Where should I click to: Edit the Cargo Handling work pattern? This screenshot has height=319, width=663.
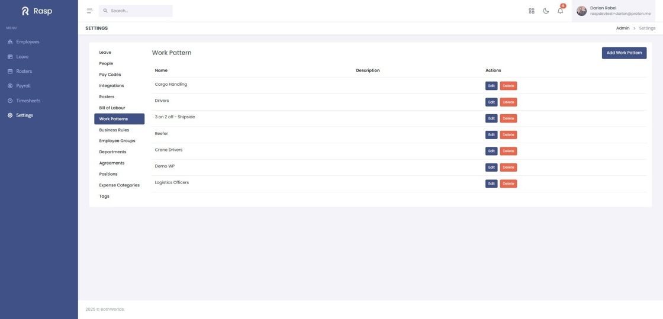click(491, 86)
